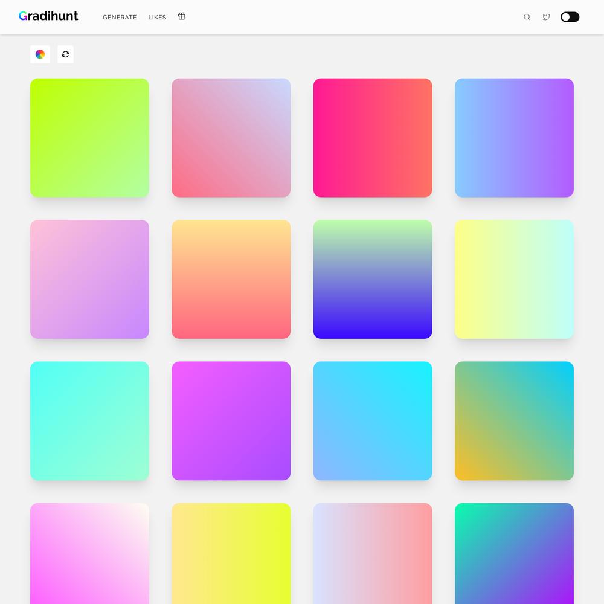Select the periwinkle to cyan gradient
This screenshot has height=604, width=604.
(373, 420)
